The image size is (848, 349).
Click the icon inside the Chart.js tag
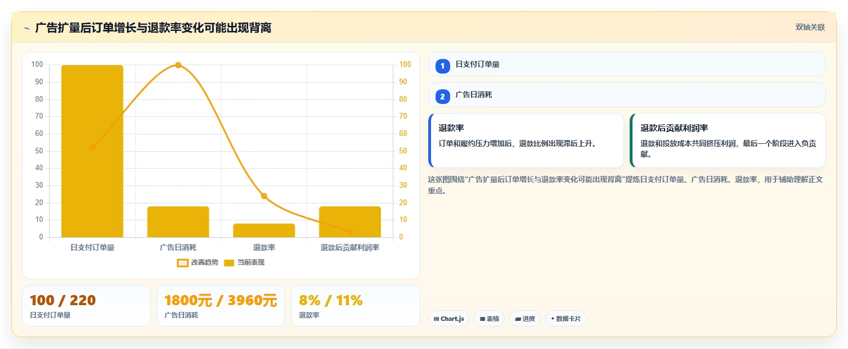click(x=436, y=319)
